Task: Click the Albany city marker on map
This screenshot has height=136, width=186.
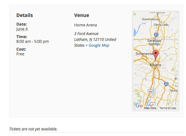Action: [x=155, y=68]
